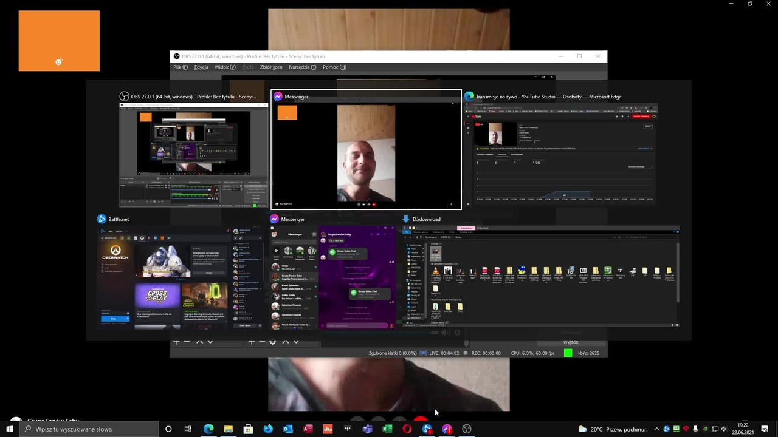The width and height of the screenshot is (778, 437).
Task: Open Microsoft Edge from the taskbar
Action: point(208,429)
